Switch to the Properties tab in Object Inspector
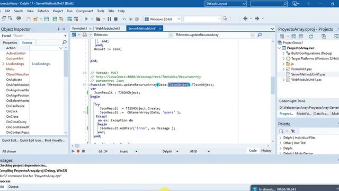 (10, 42)
